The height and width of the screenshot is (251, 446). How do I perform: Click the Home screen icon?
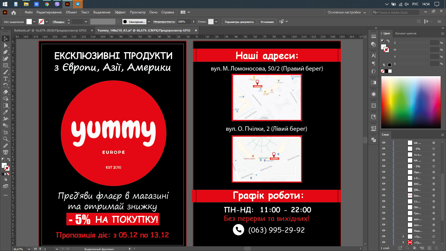14,13
